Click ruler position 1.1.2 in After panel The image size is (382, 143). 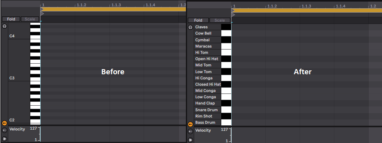272,6
